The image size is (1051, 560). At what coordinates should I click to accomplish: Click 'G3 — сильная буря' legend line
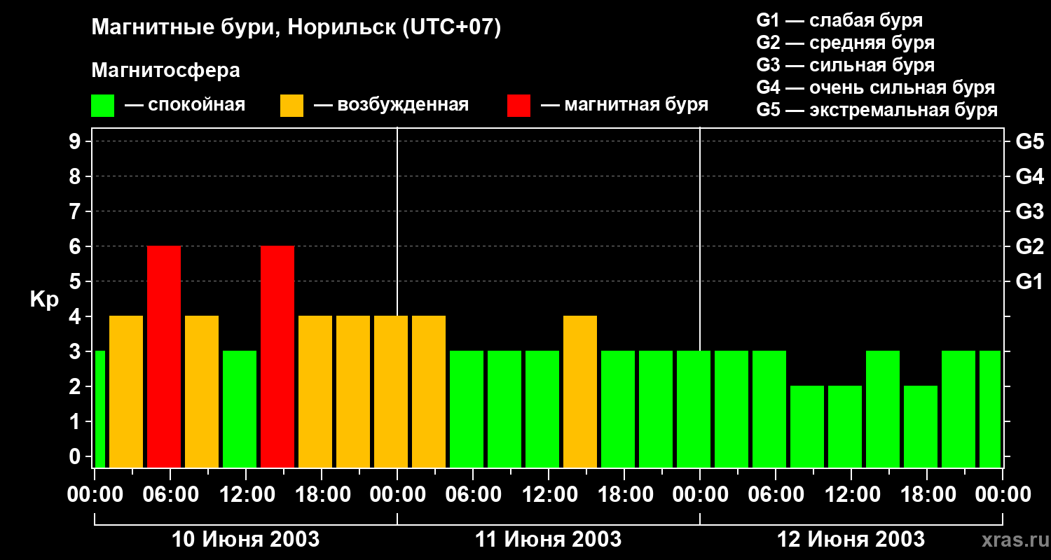pos(845,65)
